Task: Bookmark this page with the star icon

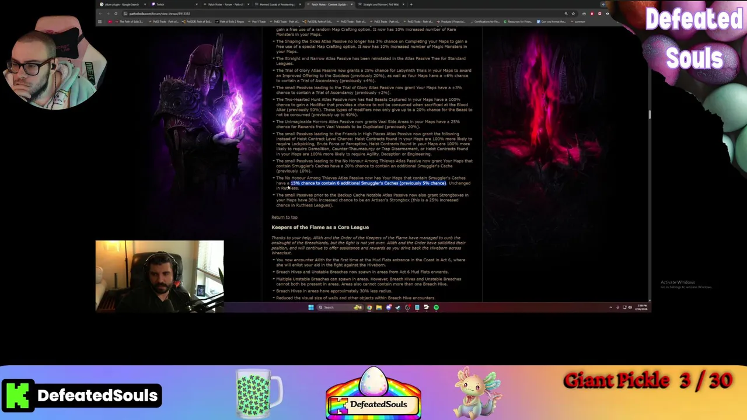Action: point(573,13)
